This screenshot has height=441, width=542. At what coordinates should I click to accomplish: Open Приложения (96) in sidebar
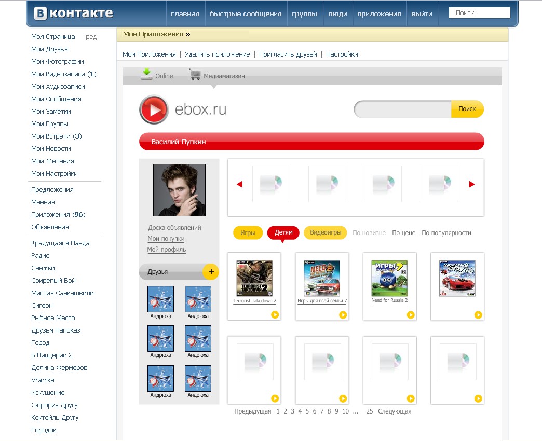(x=58, y=214)
